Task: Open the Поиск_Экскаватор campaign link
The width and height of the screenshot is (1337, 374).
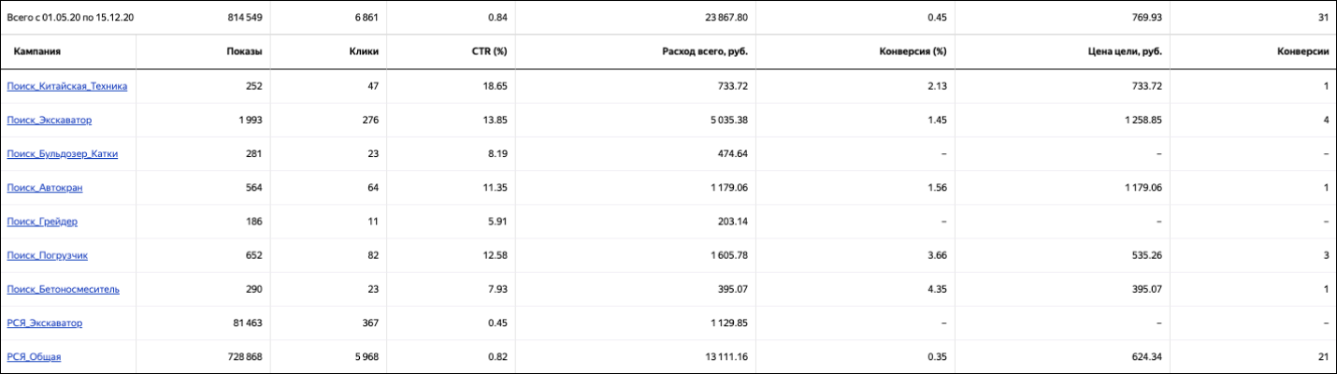Action: (x=49, y=120)
